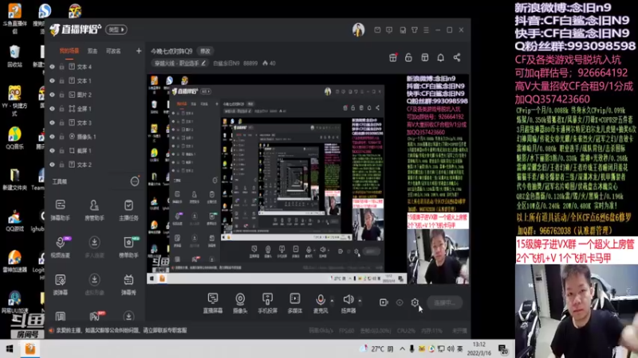Image resolution: width=638 pixels, height=358 pixels.
Task: Open the skin shirt icon in title bar
Action: click(414, 30)
